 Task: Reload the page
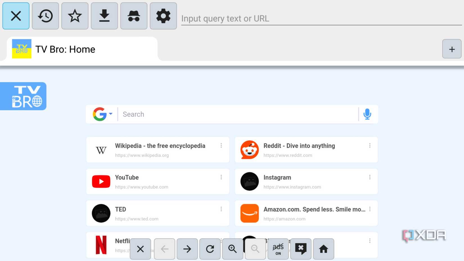(x=210, y=249)
